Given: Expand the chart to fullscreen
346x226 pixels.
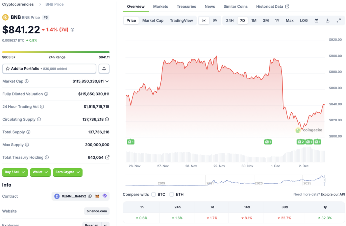Looking at the screenshot, I should [x=339, y=20].
